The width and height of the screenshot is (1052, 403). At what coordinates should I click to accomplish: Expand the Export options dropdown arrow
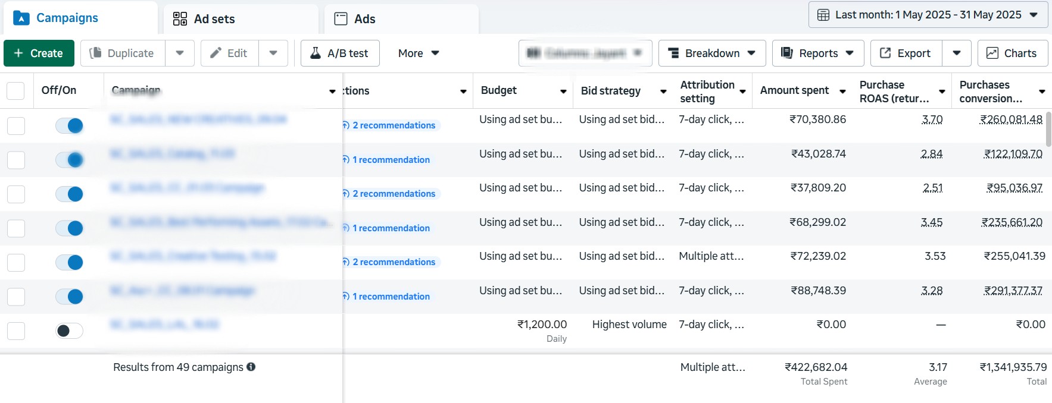click(x=956, y=53)
